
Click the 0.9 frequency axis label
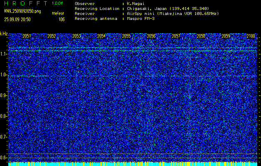click(2, 95)
